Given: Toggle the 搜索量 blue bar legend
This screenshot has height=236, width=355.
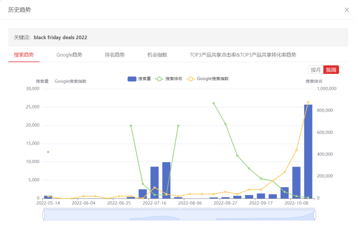Looking at the screenshot, I should [x=139, y=79].
